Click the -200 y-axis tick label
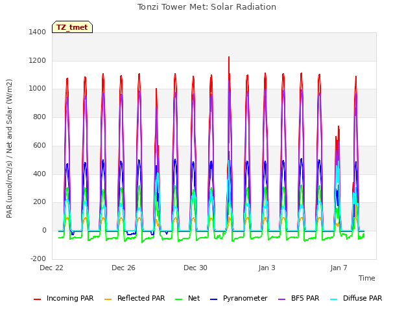This screenshot has width=415, height=311. tap(38, 259)
